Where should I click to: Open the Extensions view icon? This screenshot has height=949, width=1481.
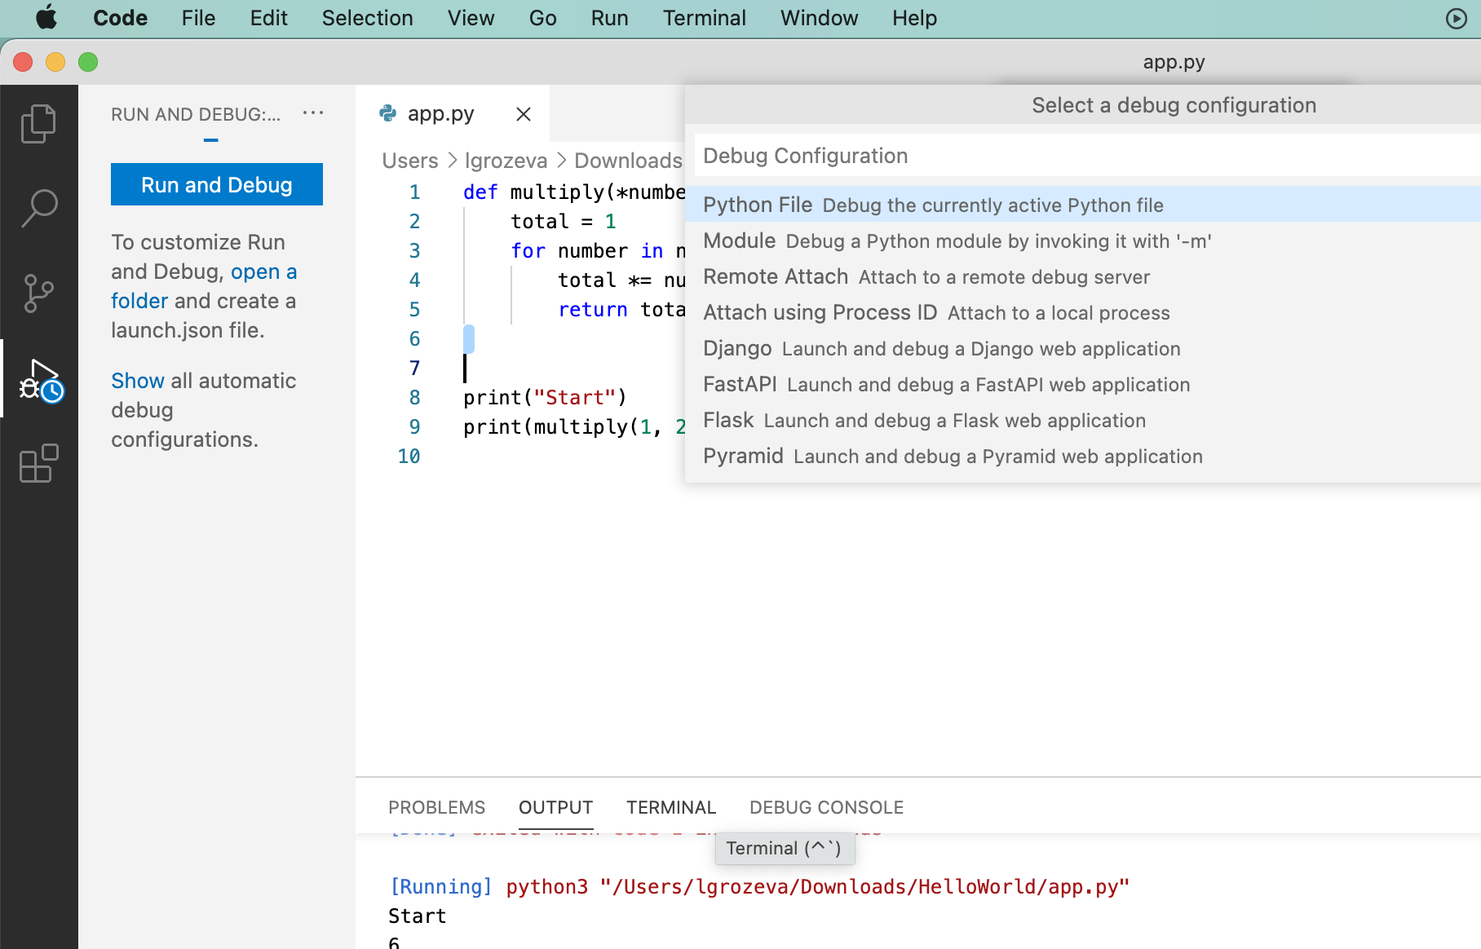[38, 464]
